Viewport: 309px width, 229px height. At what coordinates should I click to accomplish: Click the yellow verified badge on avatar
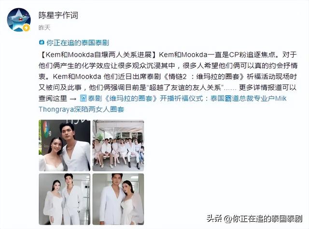tap(26, 28)
